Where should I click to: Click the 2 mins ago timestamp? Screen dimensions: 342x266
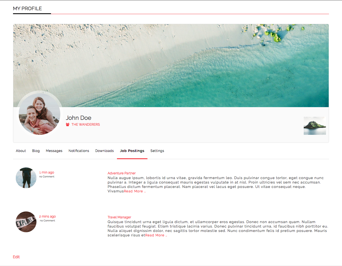(47, 216)
